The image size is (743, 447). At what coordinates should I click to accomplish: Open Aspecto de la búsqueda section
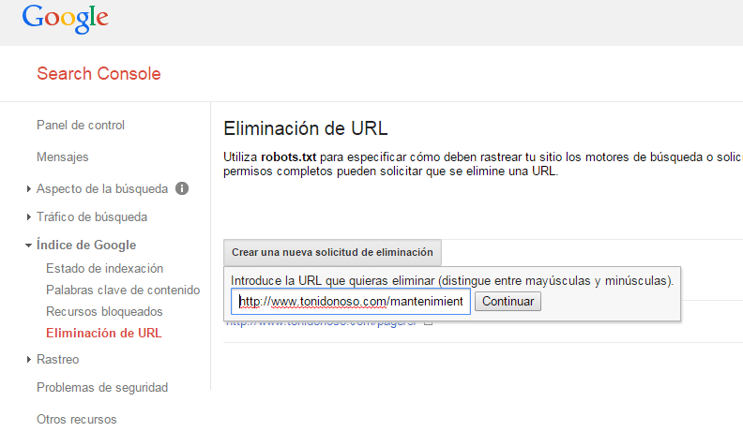click(x=102, y=188)
